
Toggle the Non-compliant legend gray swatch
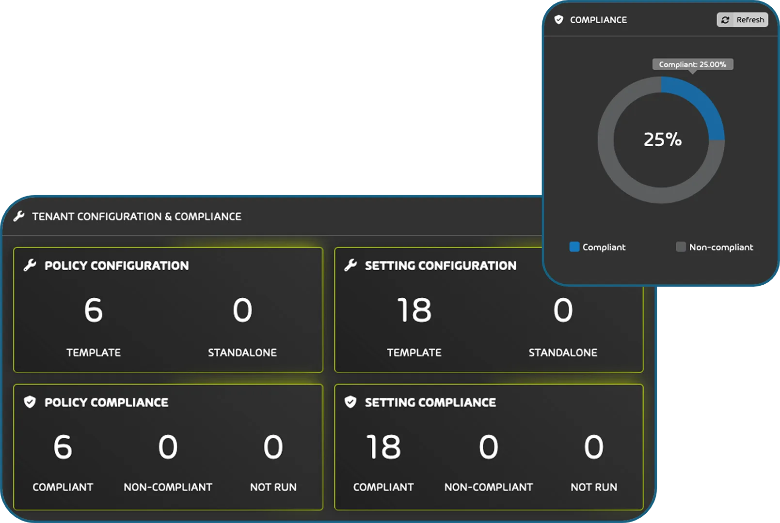pos(681,247)
